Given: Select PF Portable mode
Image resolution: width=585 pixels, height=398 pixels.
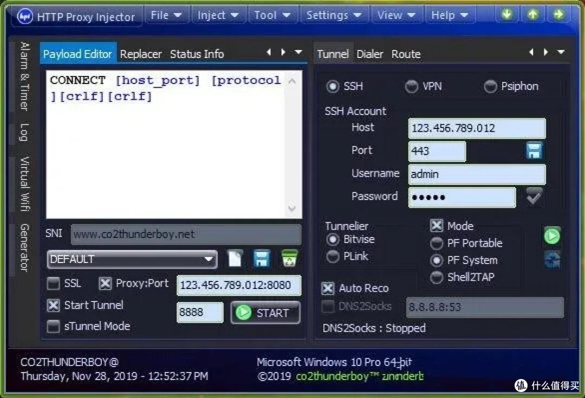Looking at the screenshot, I should coord(437,243).
